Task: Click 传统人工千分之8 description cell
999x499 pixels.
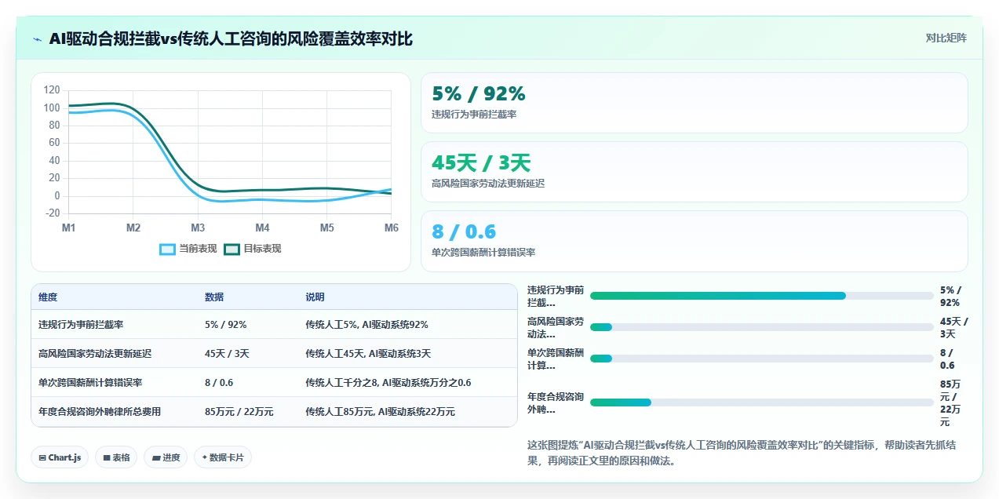Action: coord(388,383)
